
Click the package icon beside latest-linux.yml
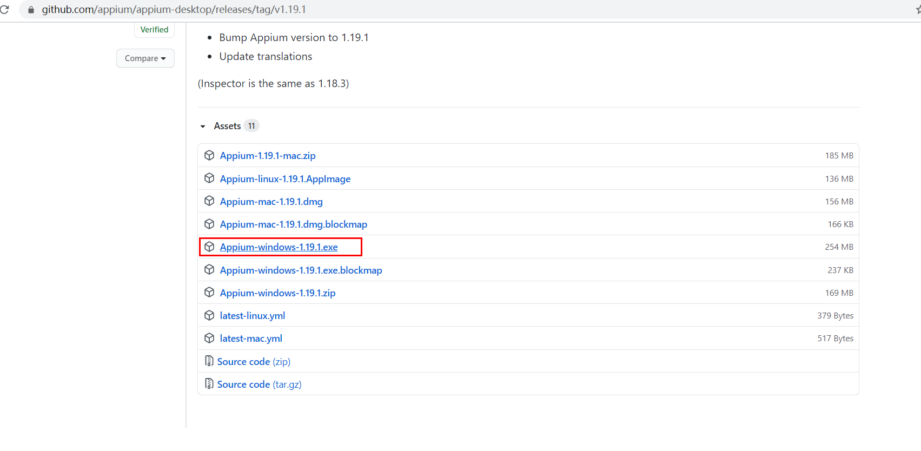click(x=209, y=315)
